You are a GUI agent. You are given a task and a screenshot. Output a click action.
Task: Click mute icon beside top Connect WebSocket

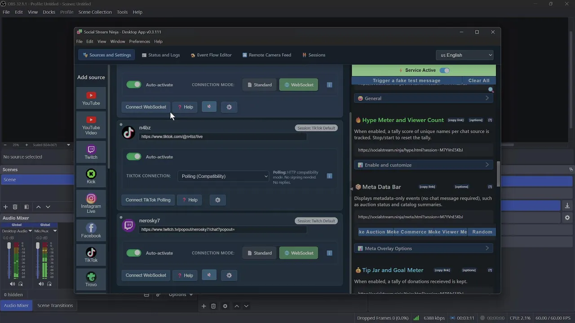pyautogui.click(x=209, y=107)
